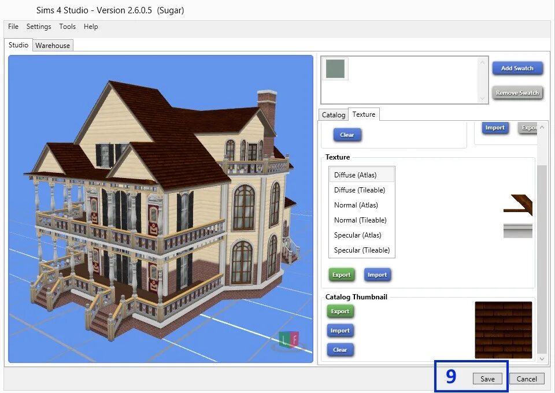Click the Catalog Thumbnail Clear button

(340, 350)
